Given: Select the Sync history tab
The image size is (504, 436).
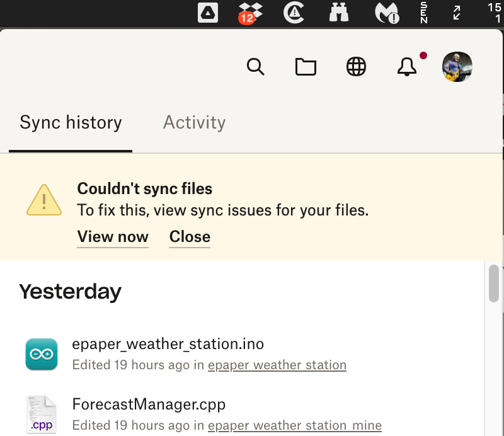Looking at the screenshot, I should pyautogui.click(x=71, y=122).
